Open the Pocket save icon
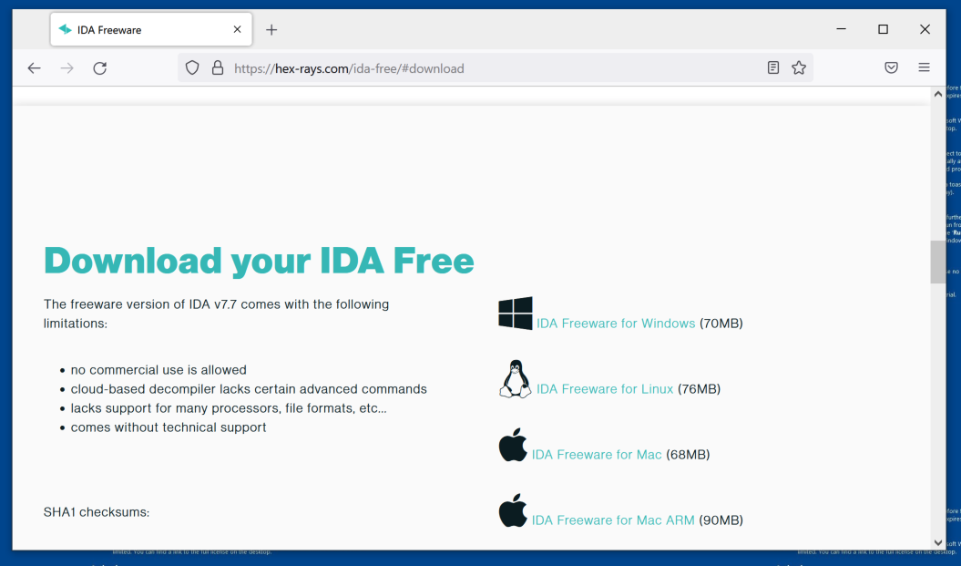 tap(892, 68)
